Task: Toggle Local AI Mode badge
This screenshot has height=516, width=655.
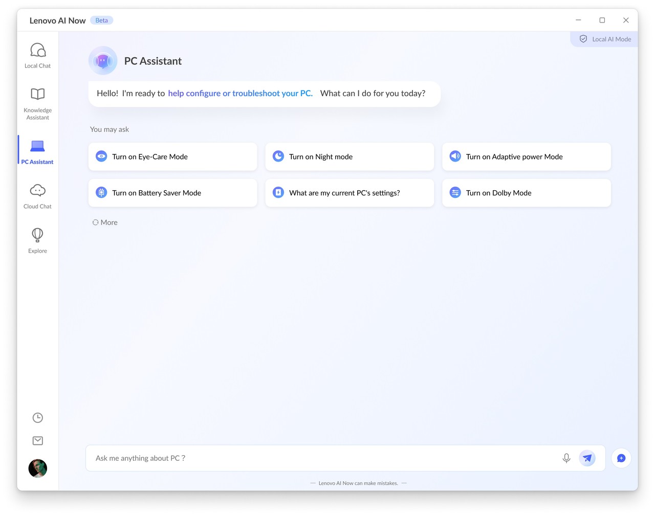Action: pyautogui.click(x=605, y=39)
